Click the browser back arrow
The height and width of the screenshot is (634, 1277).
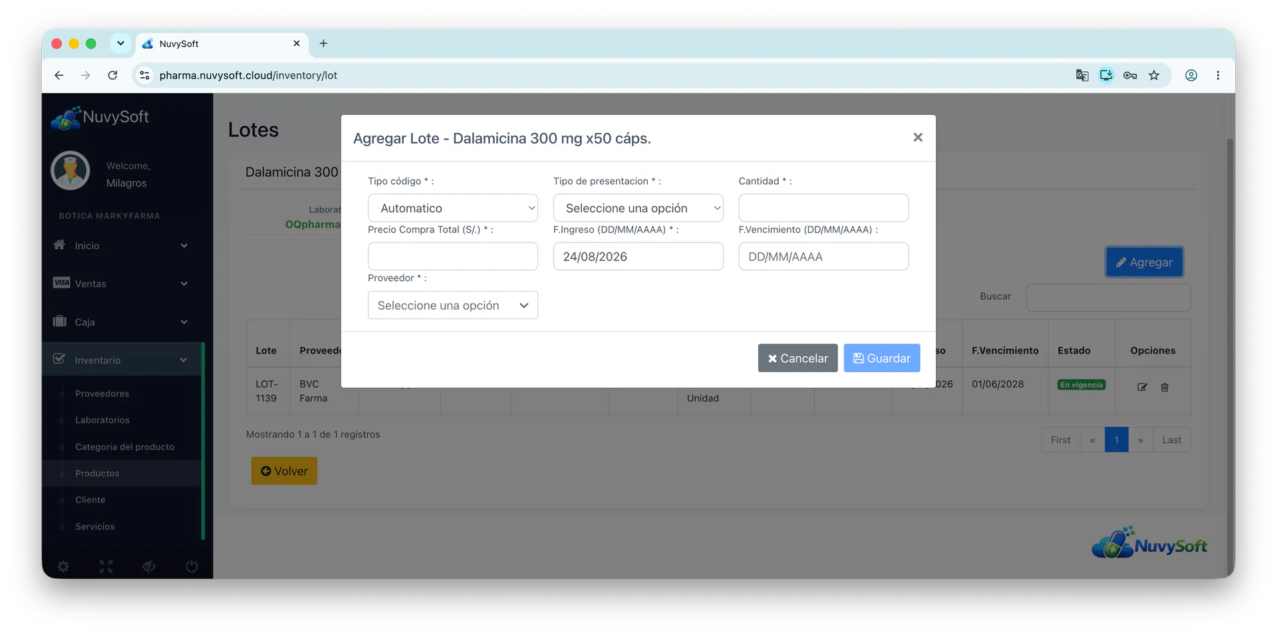tap(59, 76)
